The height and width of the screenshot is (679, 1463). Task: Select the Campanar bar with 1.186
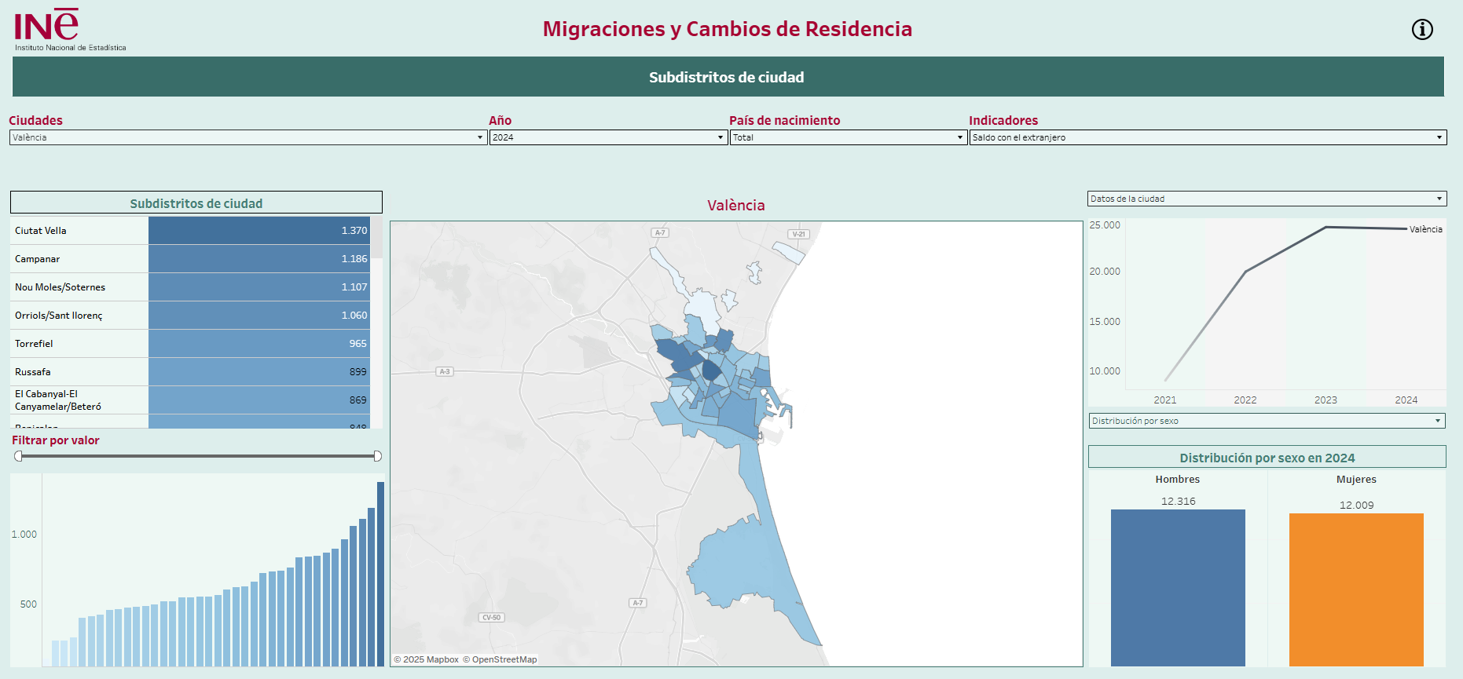pyautogui.click(x=258, y=259)
